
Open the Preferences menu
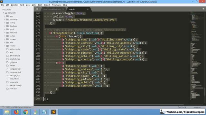[x=57, y=5]
